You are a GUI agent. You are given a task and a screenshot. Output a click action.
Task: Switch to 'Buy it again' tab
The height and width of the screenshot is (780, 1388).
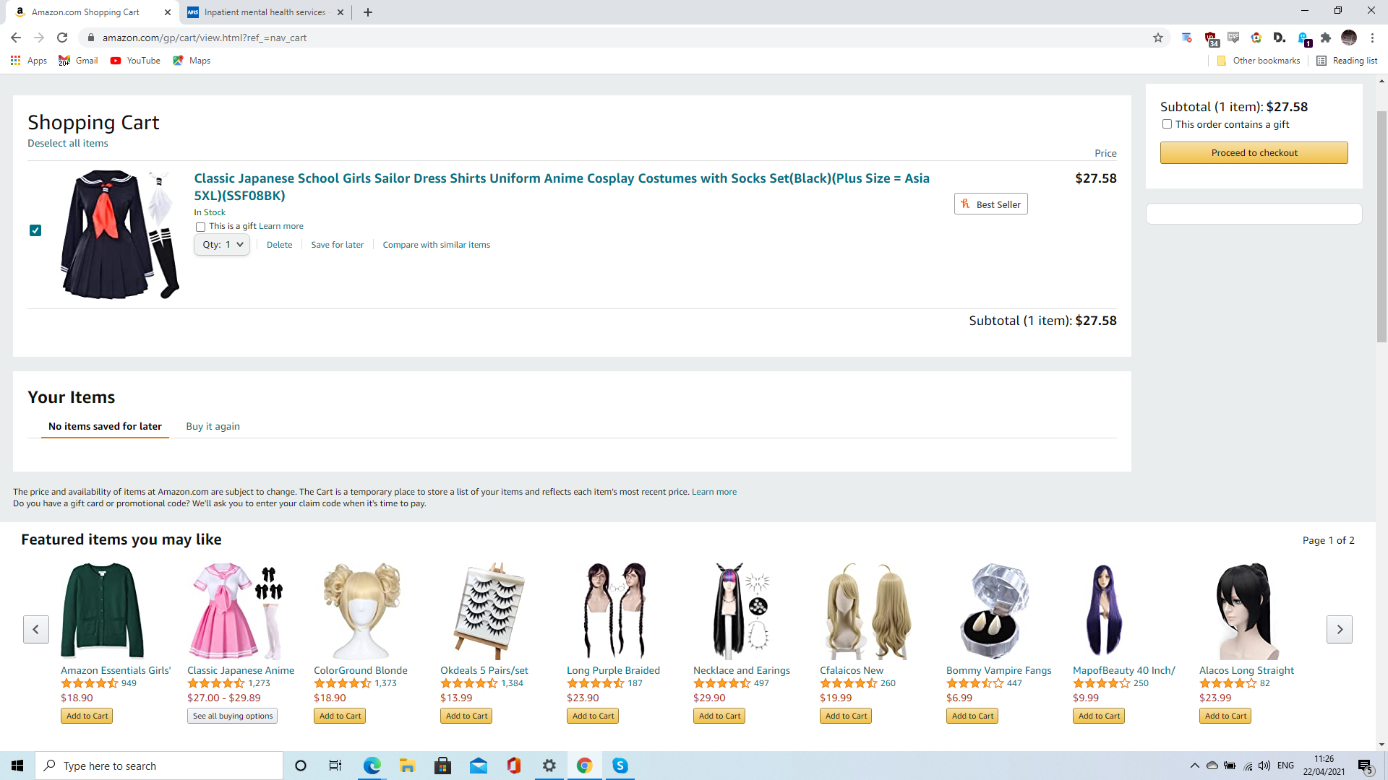(213, 426)
